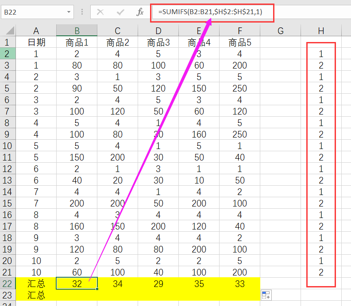Select cell C19 in row 19
The image size is (351, 306).
[118, 249]
